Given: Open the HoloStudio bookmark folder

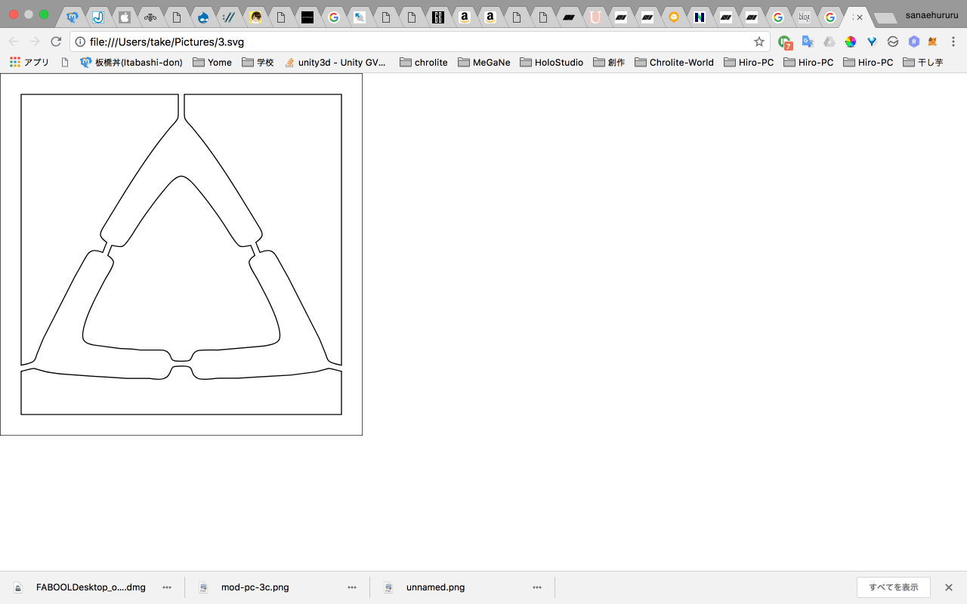Looking at the screenshot, I should click(551, 63).
